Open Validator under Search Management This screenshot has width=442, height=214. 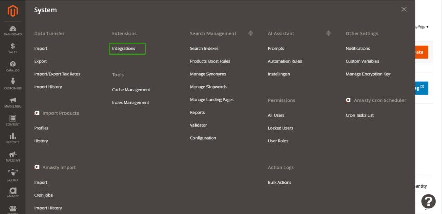click(x=199, y=125)
